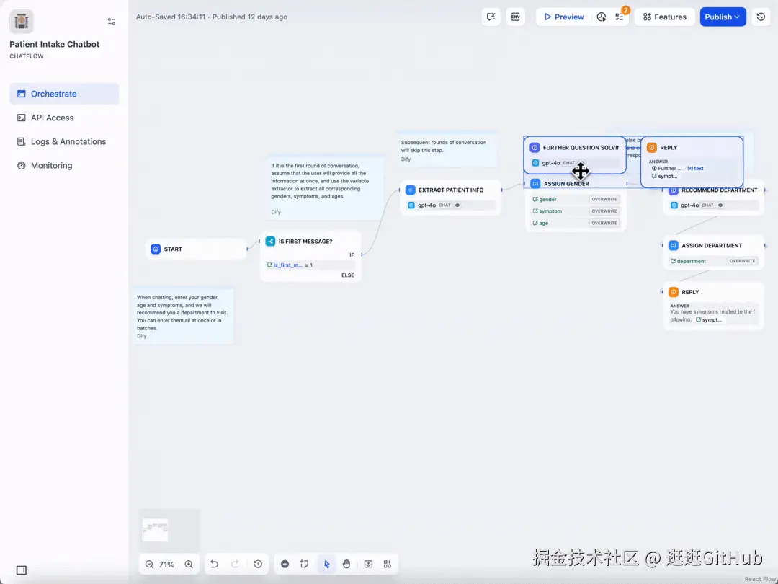Screen dimensions: 778x584
Task: Open the Monitoring section in the sidebar
Action: pos(51,165)
